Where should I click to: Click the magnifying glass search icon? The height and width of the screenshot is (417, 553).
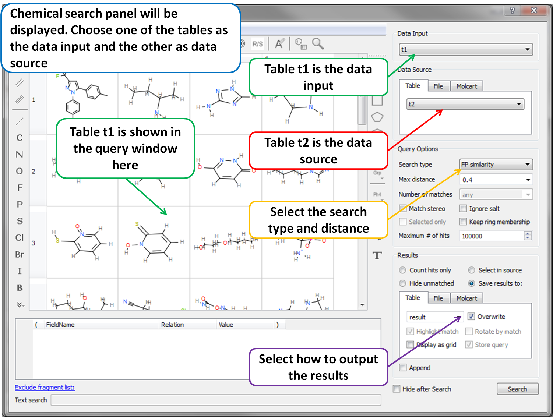click(x=318, y=44)
